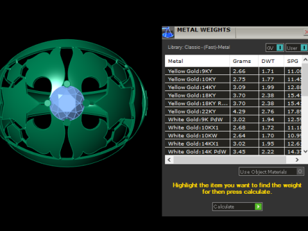The image size is (308, 231).
Task: Click the horizontal scrollbar thumb under table
Action: coord(230,160)
